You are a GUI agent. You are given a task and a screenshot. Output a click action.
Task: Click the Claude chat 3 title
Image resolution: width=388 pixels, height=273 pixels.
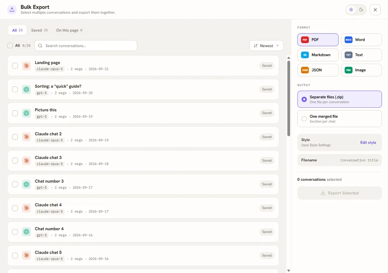click(x=48, y=158)
